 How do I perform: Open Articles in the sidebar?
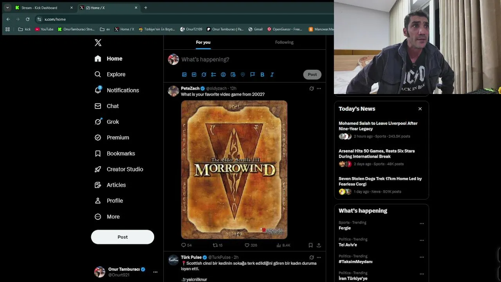tap(110, 185)
